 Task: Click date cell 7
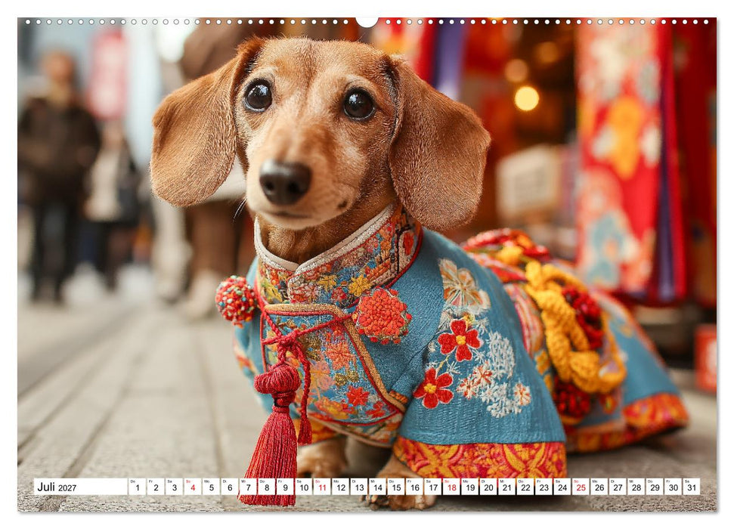coord(248,487)
